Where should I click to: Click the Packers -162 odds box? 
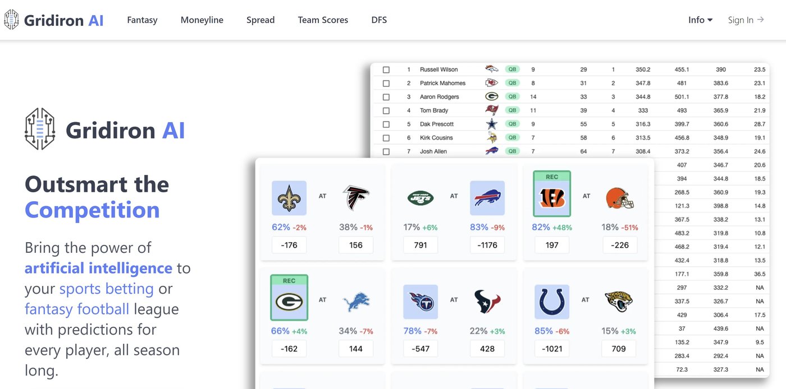point(289,349)
